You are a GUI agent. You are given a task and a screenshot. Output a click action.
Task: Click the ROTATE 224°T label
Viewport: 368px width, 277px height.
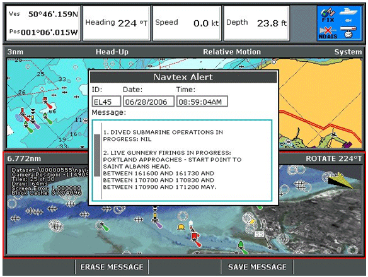point(334,158)
